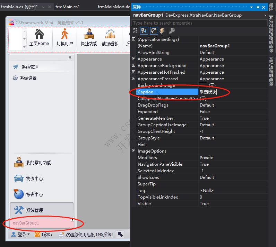Switch to the frmMainModule tab
This screenshot has height=247, width=276.
[114, 7]
